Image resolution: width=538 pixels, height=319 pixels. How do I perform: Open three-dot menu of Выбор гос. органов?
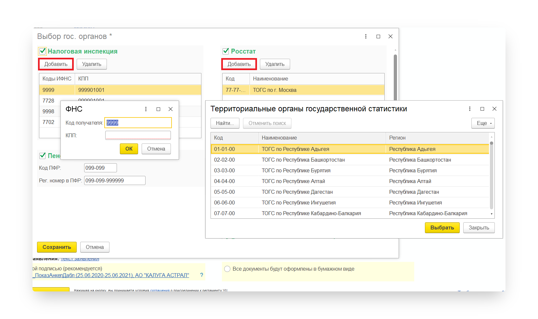coord(366,36)
